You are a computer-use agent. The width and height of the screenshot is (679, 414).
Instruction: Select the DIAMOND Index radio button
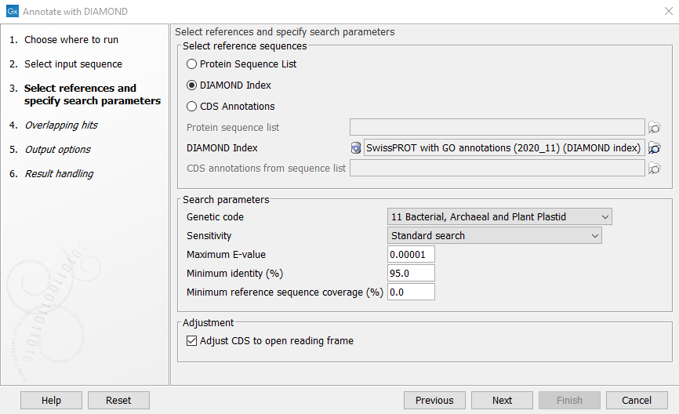(x=191, y=85)
